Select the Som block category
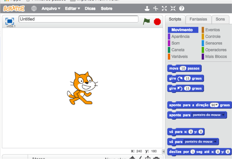 coord(174,43)
